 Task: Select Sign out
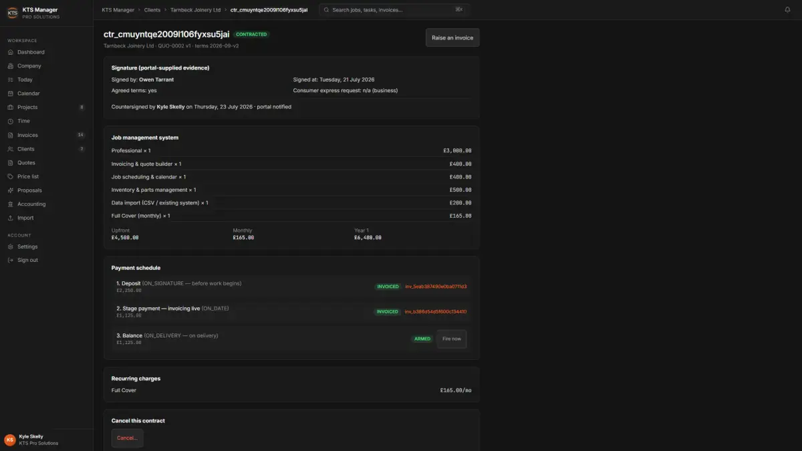coord(46,260)
